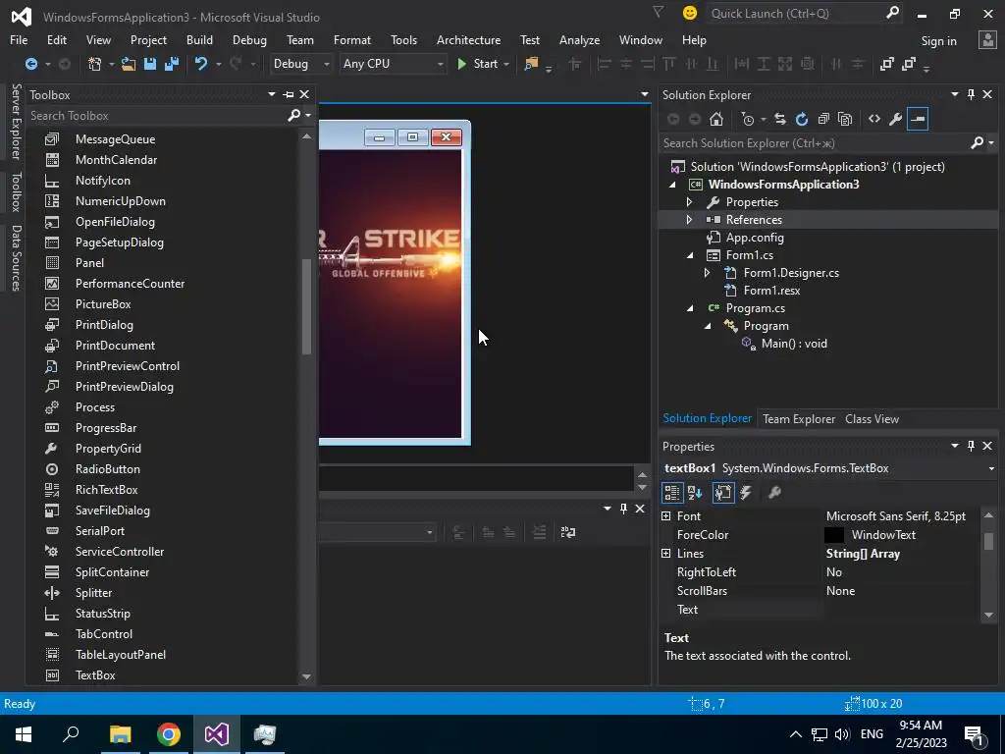Toggle Preview Selected Items in Solution Explorer
The height and width of the screenshot is (754, 1005).
[918, 119]
